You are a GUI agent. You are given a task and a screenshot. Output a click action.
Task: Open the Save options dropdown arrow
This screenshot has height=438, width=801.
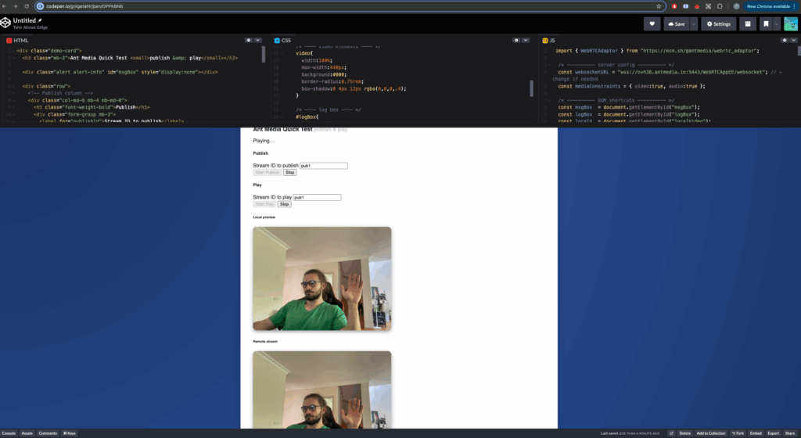click(x=694, y=24)
